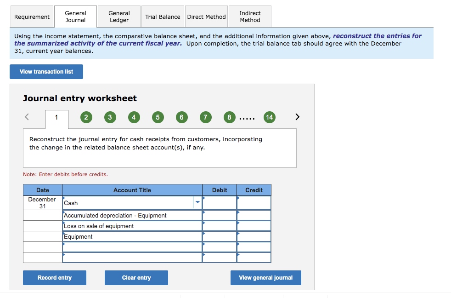
Task: Click the Debit cell for Cash
Action: coord(220,203)
